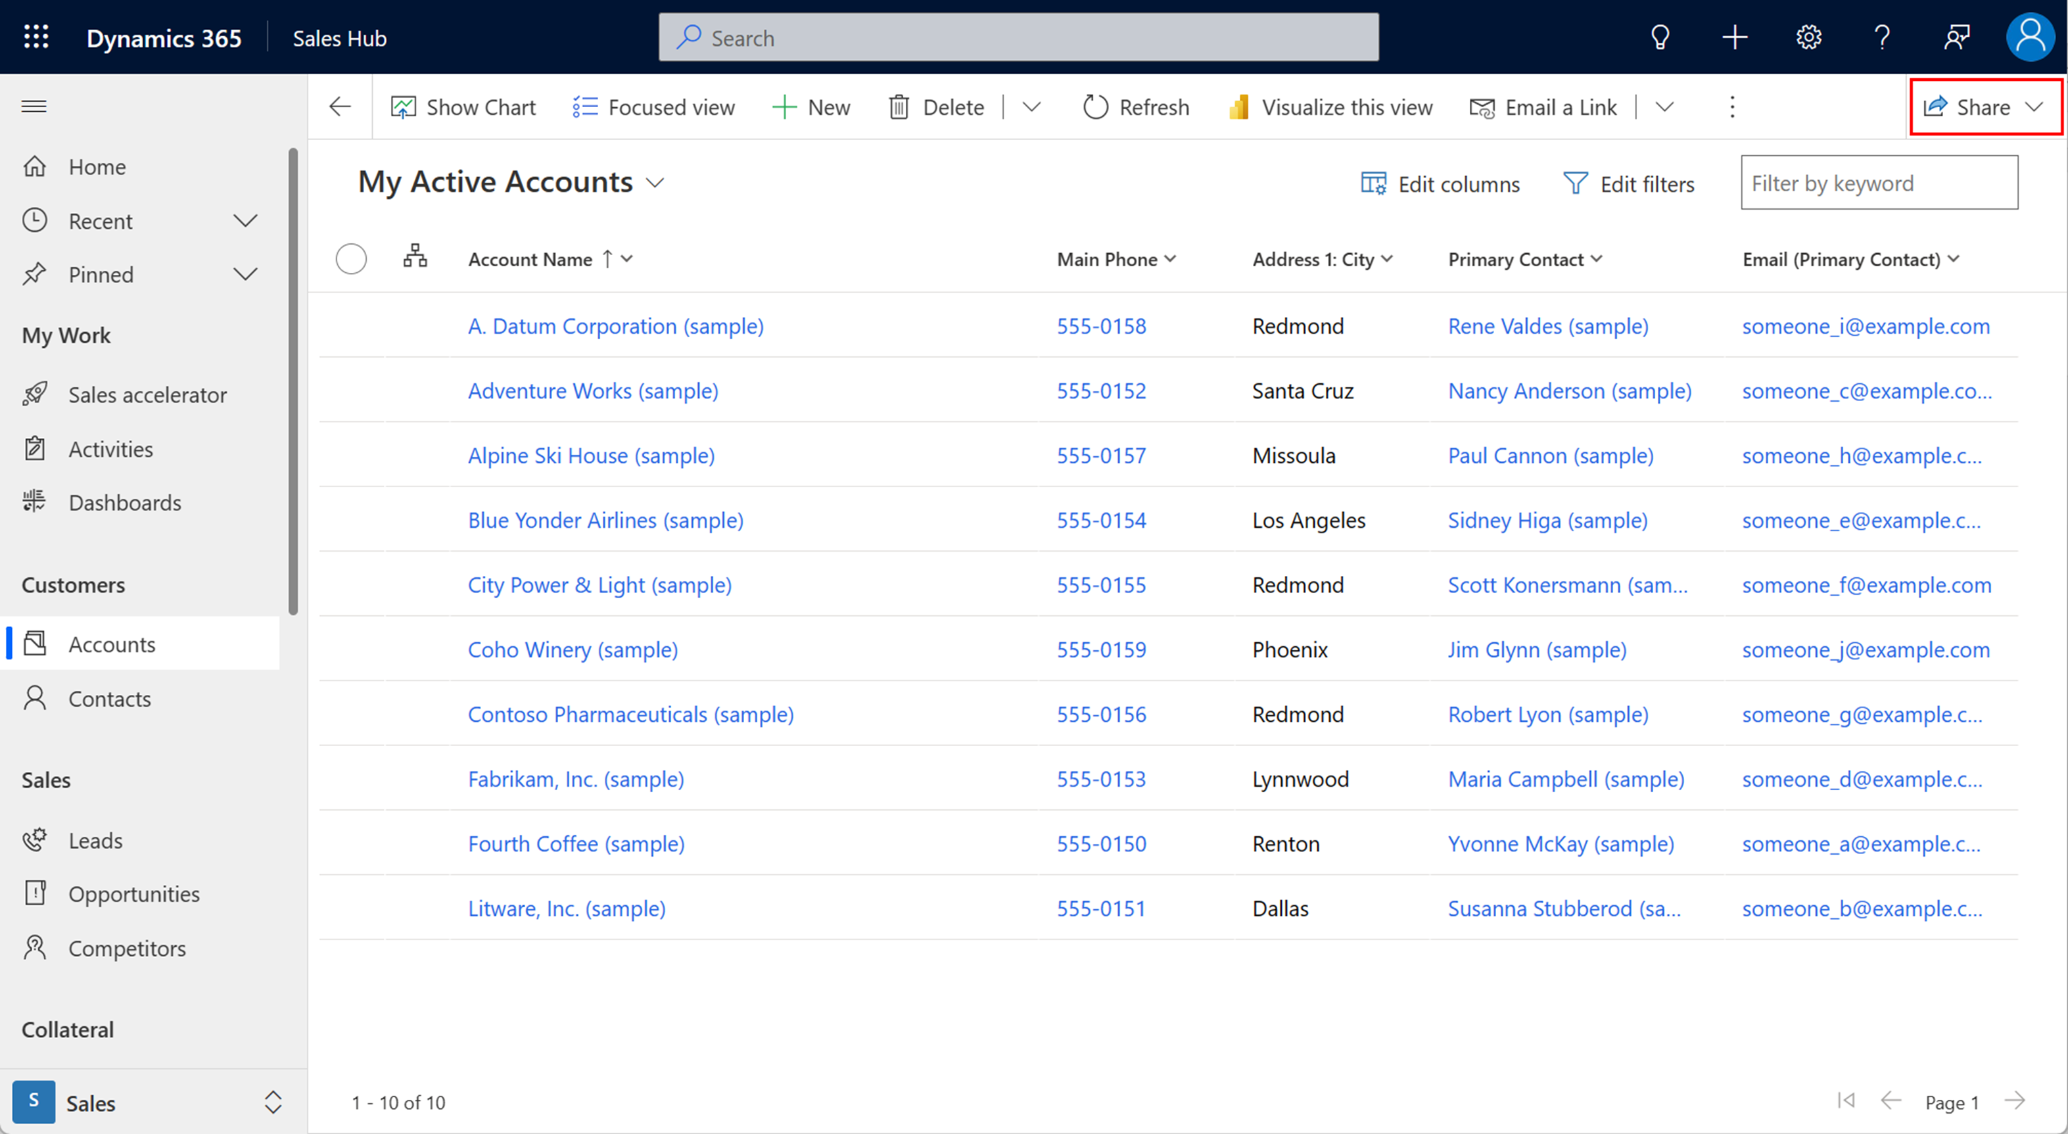Go to first page arrow icon
The height and width of the screenshot is (1134, 2068).
click(x=1846, y=1100)
